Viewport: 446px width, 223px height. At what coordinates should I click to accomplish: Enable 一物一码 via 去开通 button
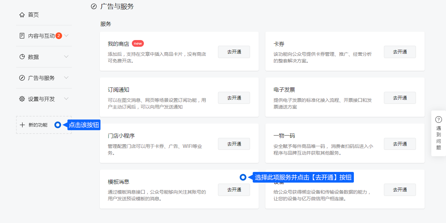pyautogui.click(x=400, y=144)
